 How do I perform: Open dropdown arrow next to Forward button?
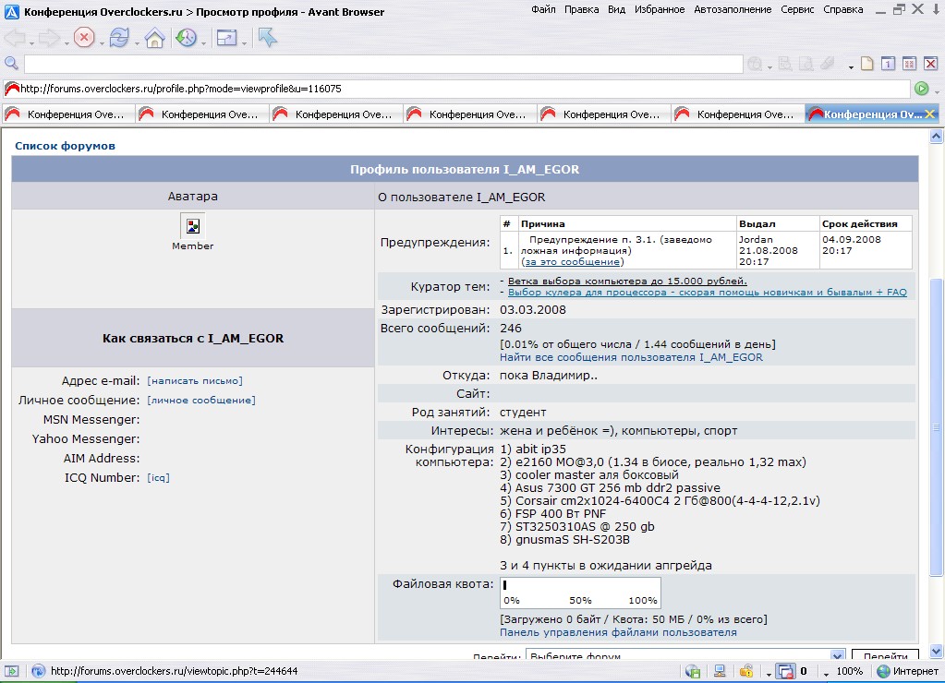tap(65, 43)
